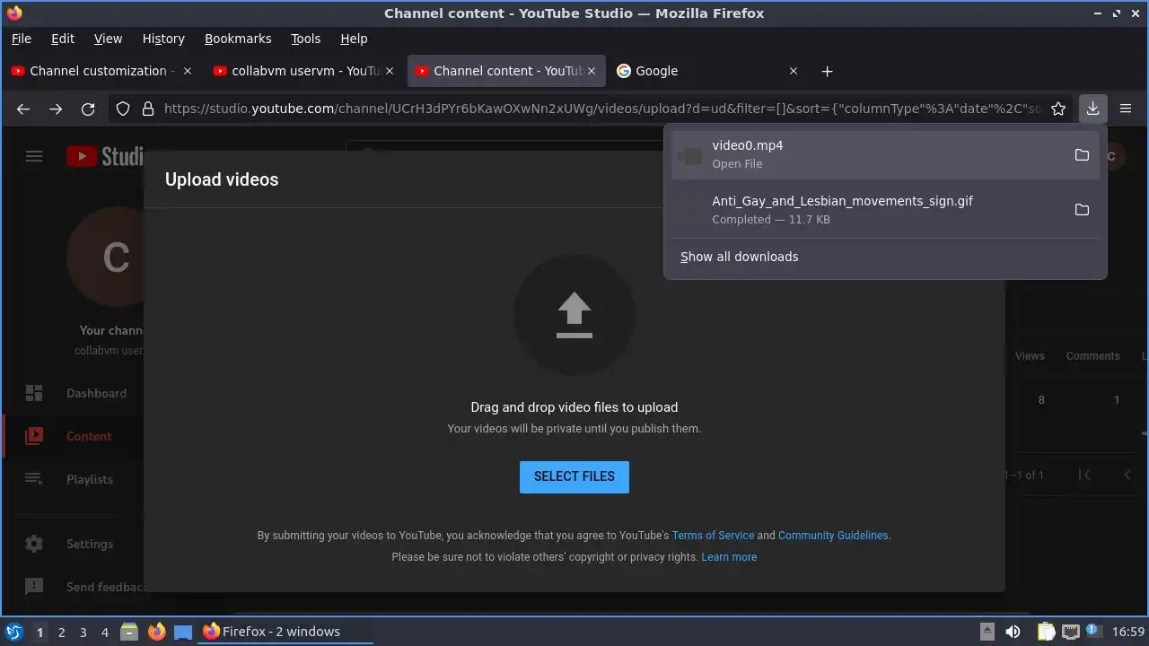Reload the current page
Screen dimensions: 1149x646
pyautogui.click(x=88, y=109)
